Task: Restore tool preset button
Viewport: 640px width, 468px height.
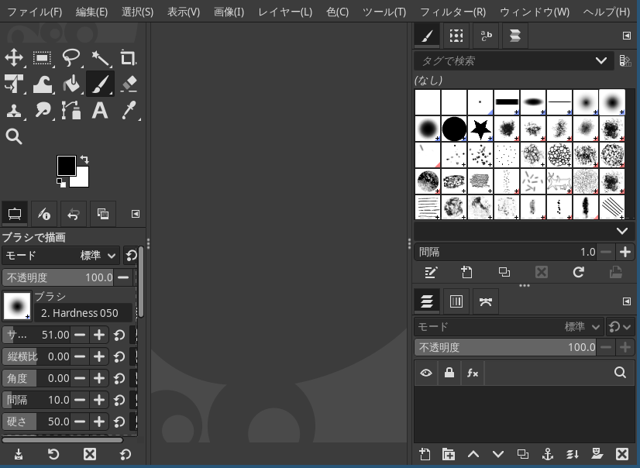Action: coord(53,454)
